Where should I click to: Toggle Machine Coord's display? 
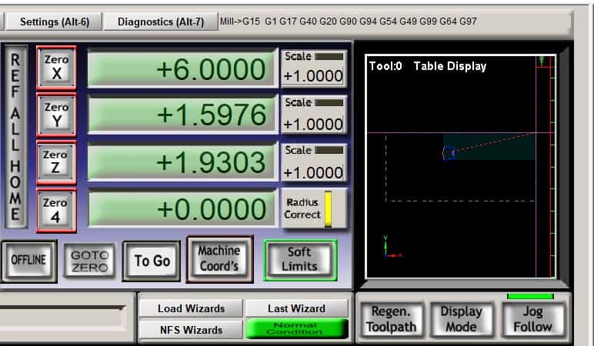[220, 259]
